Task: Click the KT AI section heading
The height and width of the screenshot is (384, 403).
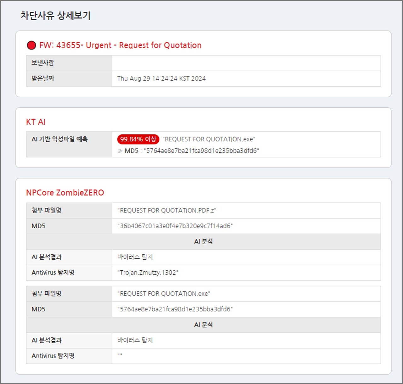Action: click(x=36, y=122)
